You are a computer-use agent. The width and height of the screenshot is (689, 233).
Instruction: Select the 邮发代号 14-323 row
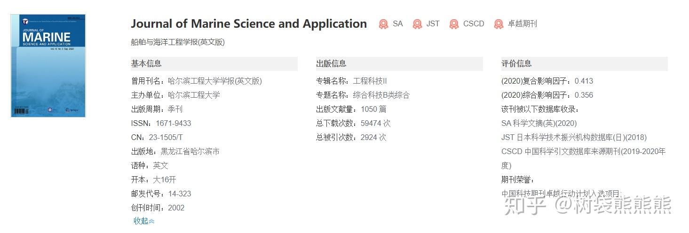(x=161, y=194)
